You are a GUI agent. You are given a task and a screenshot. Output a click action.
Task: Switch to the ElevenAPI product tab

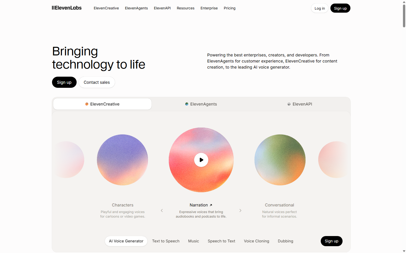click(300, 104)
